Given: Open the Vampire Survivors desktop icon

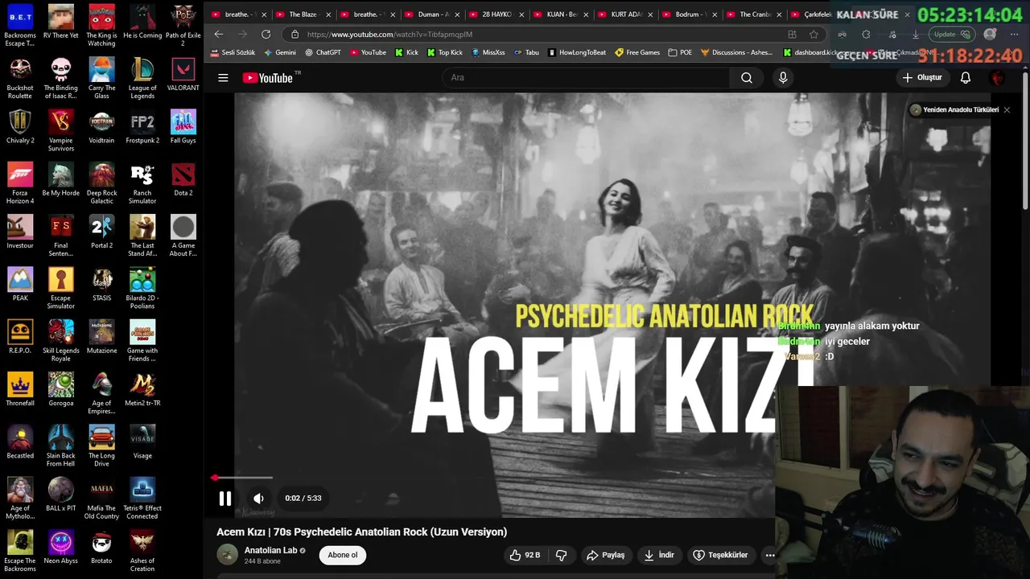Looking at the screenshot, I should click(61, 131).
